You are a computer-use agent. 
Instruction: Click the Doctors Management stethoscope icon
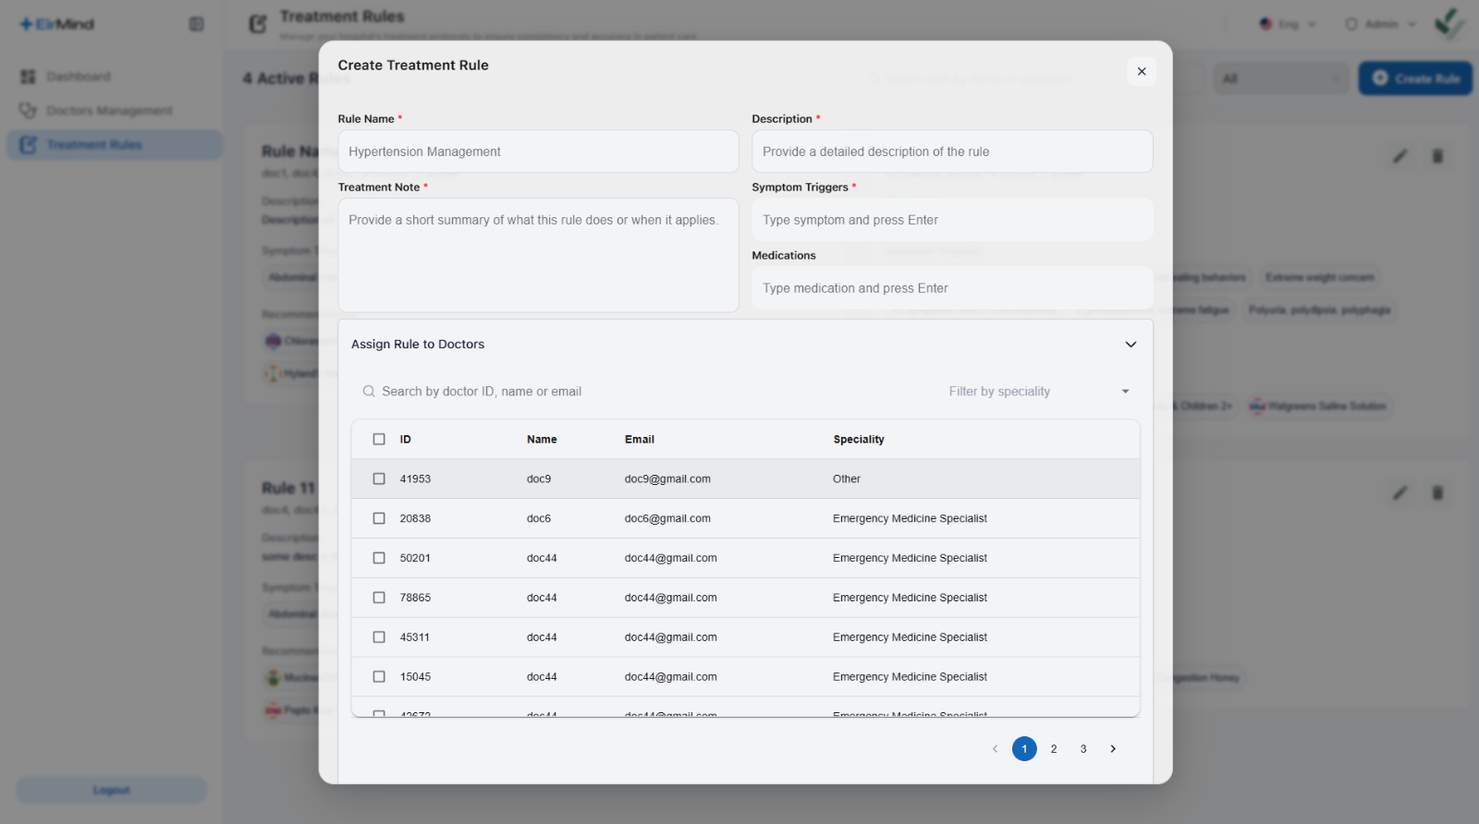28,111
